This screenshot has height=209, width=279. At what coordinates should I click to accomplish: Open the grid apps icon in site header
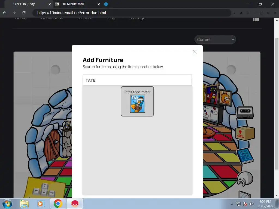256,19
